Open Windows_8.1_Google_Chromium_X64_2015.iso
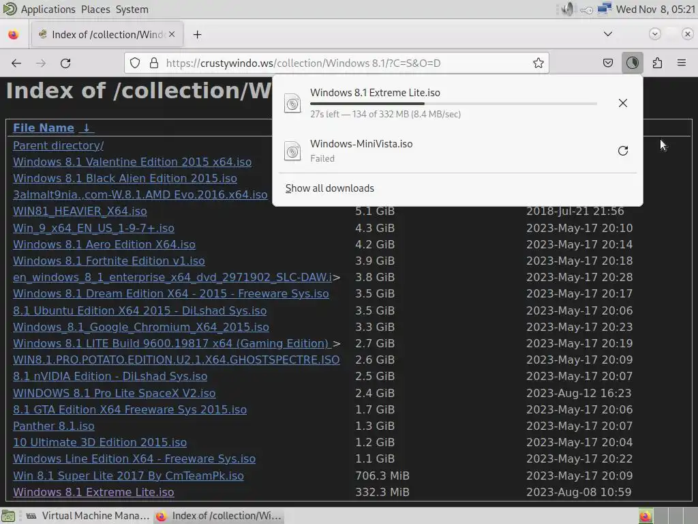 tap(141, 327)
